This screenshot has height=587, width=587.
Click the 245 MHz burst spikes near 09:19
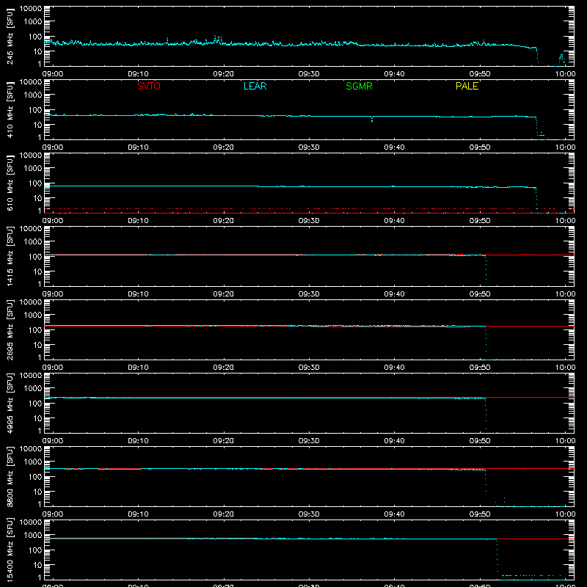[x=218, y=39]
